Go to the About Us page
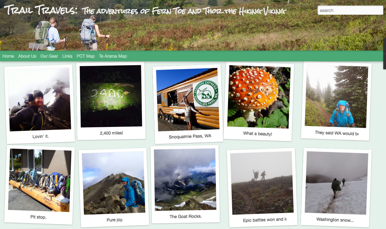Viewport: 386px width, 229px height. (27, 56)
